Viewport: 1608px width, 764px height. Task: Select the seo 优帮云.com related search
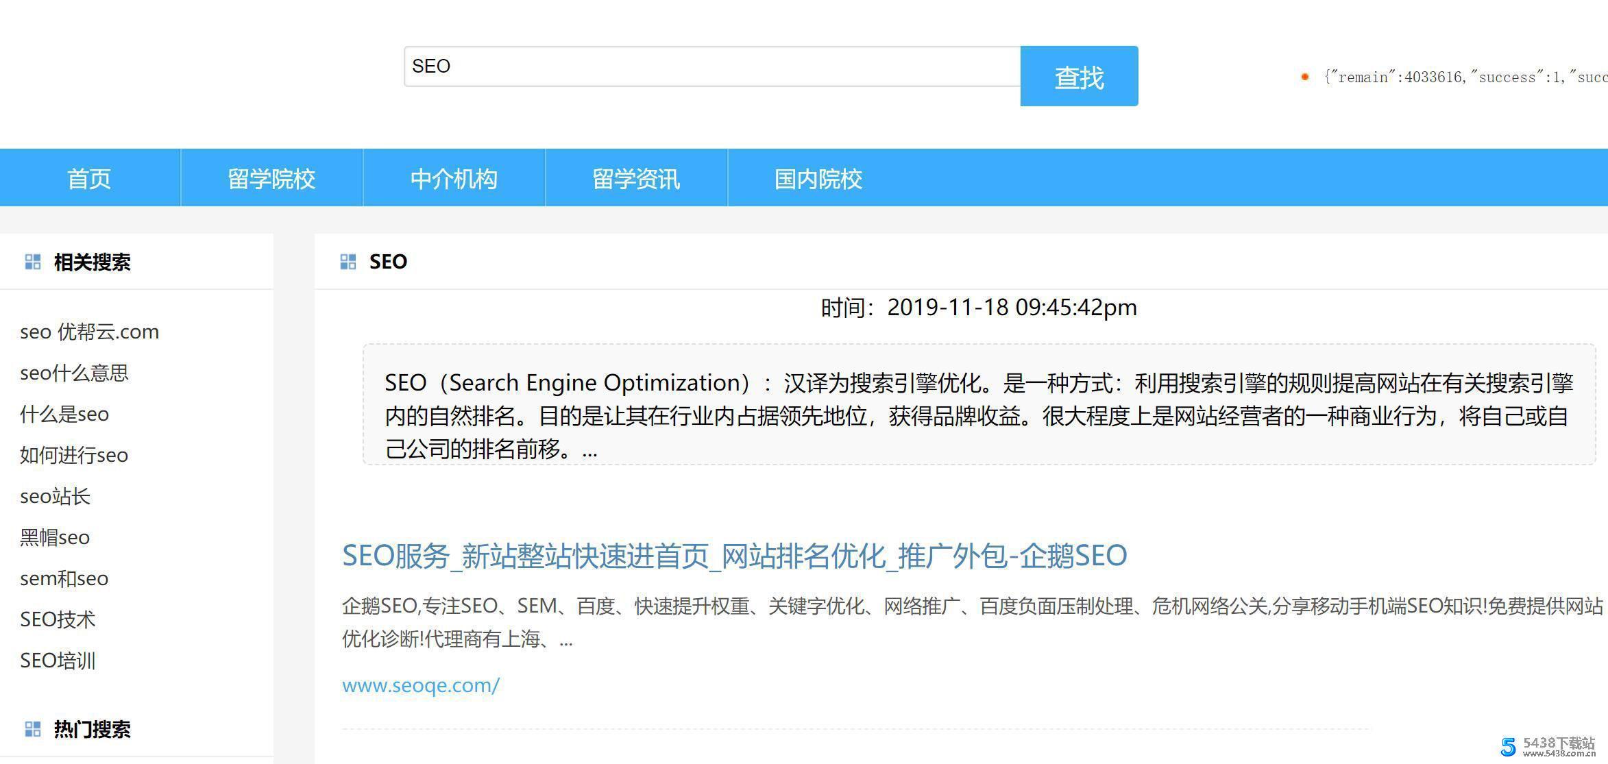[x=89, y=332]
